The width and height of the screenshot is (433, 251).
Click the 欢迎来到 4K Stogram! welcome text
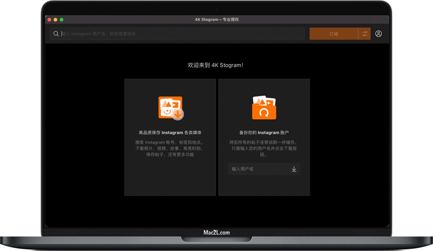(215, 65)
